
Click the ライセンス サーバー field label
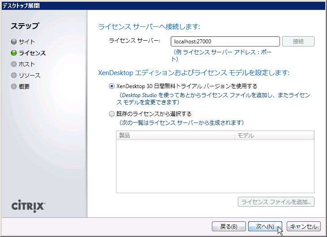point(134,41)
